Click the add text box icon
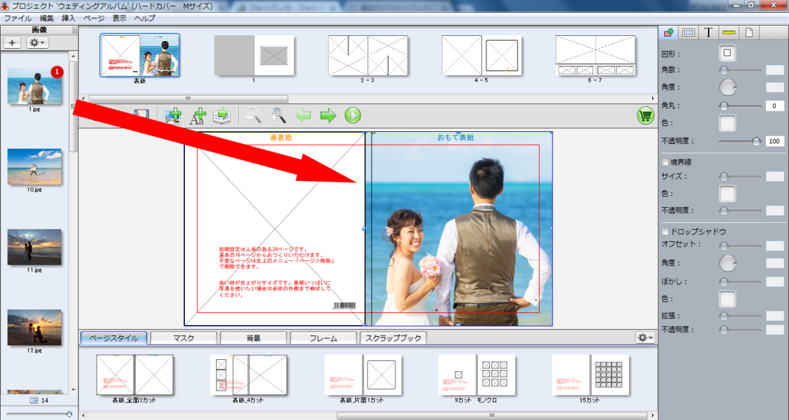Viewport: 789px width, 420px height. pos(197,115)
